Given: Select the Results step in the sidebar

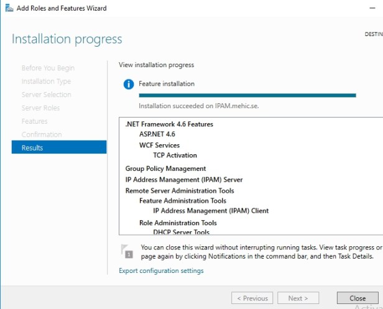Looking at the screenshot, I should [58, 147].
